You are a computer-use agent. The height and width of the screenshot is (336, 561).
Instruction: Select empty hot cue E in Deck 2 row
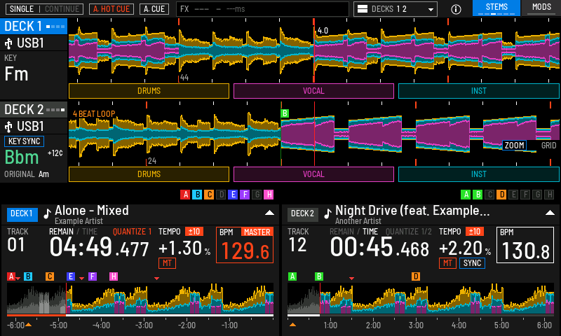click(513, 195)
